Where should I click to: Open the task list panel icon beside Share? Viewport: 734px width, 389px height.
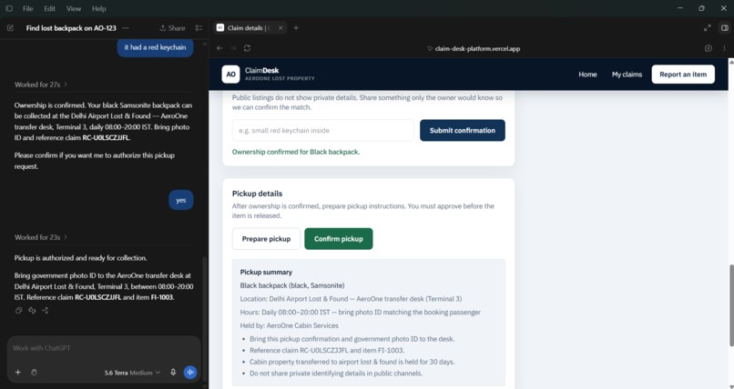point(199,28)
